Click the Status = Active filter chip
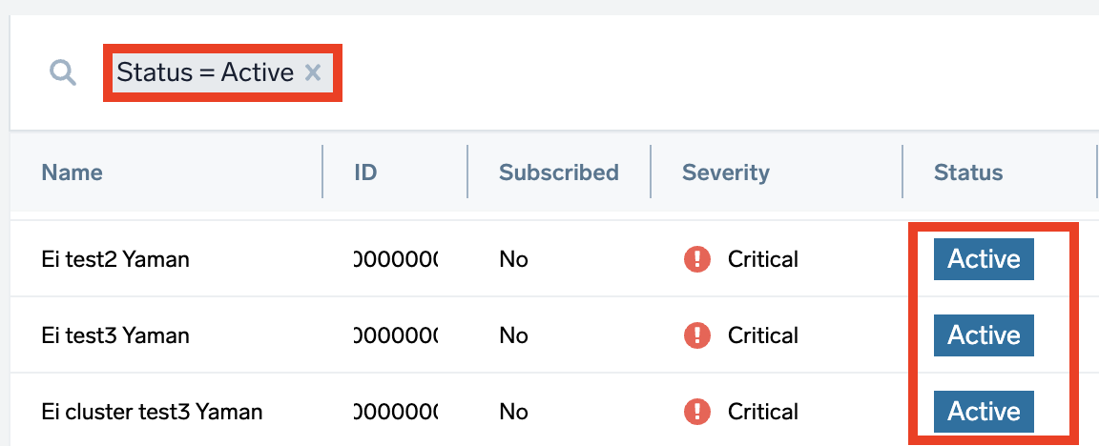This screenshot has height=446, width=1099. tap(205, 72)
